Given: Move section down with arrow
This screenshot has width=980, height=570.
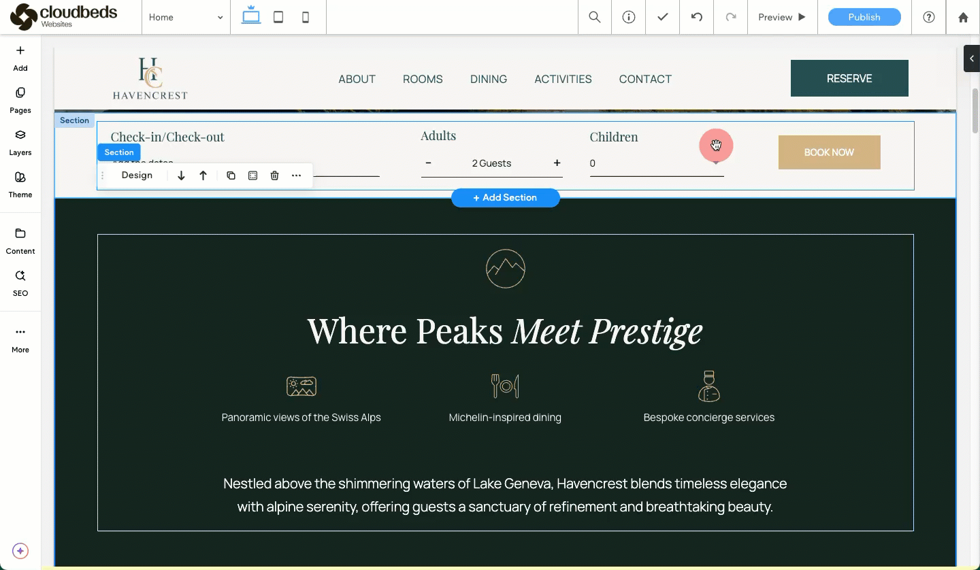Looking at the screenshot, I should [x=181, y=175].
